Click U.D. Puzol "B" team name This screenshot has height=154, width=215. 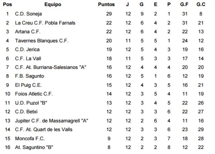[x=31, y=103]
